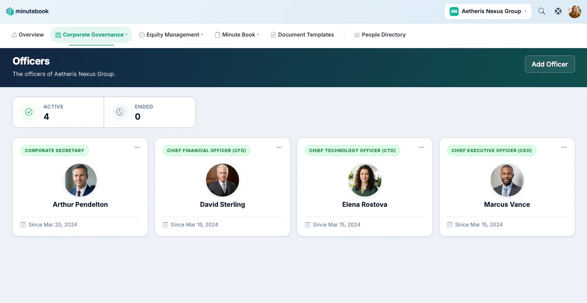Go to the Overview tab
The image size is (587, 303).
pyautogui.click(x=28, y=35)
